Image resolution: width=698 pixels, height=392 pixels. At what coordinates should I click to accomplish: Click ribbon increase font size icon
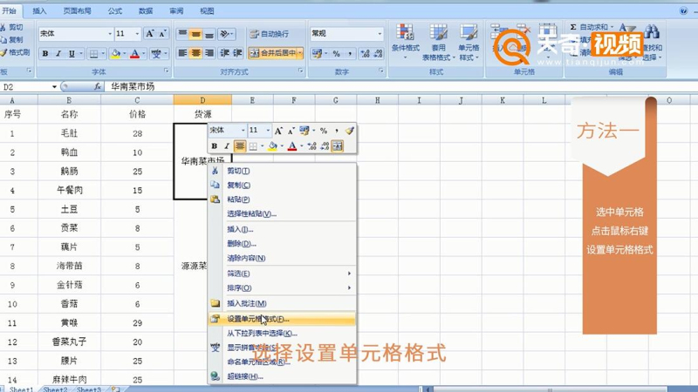150,34
